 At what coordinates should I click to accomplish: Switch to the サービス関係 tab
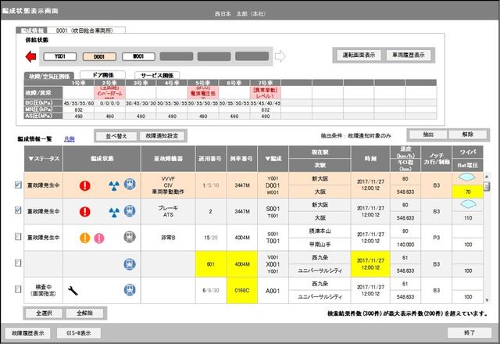tap(157, 75)
